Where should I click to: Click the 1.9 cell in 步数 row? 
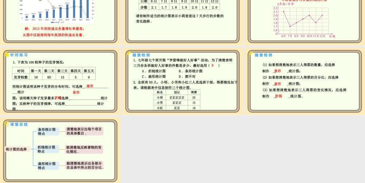click(x=184, y=7)
